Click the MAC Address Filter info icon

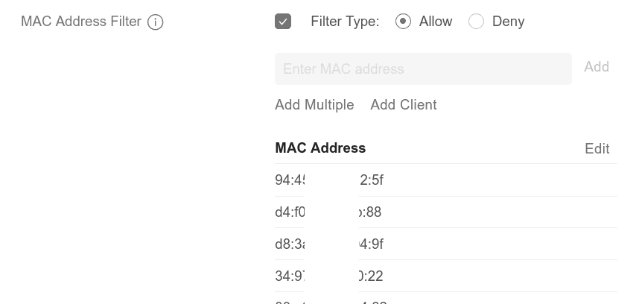click(155, 22)
